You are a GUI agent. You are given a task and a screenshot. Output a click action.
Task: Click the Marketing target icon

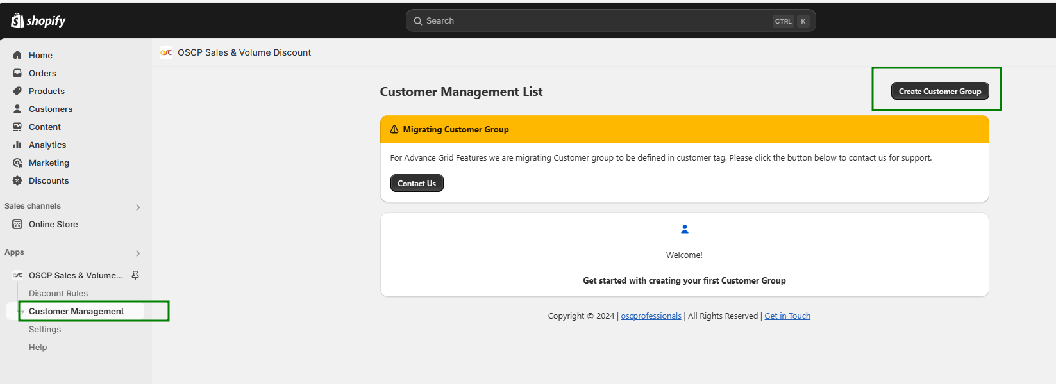[17, 163]
